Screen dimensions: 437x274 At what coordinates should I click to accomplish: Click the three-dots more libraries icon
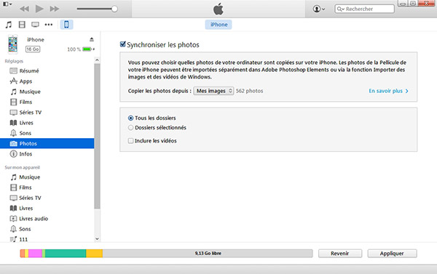49,25
